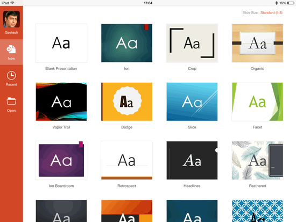Click the Retrospect theme label
Image resolution: width=296 pixels, height=222 pixels.
click(126, 186)
